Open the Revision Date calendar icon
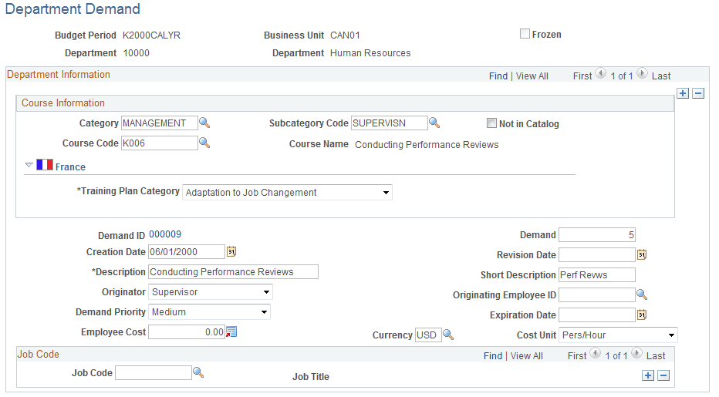Image resolution: width=719 pixels, height=397 pixels. (x=641, y=254)
